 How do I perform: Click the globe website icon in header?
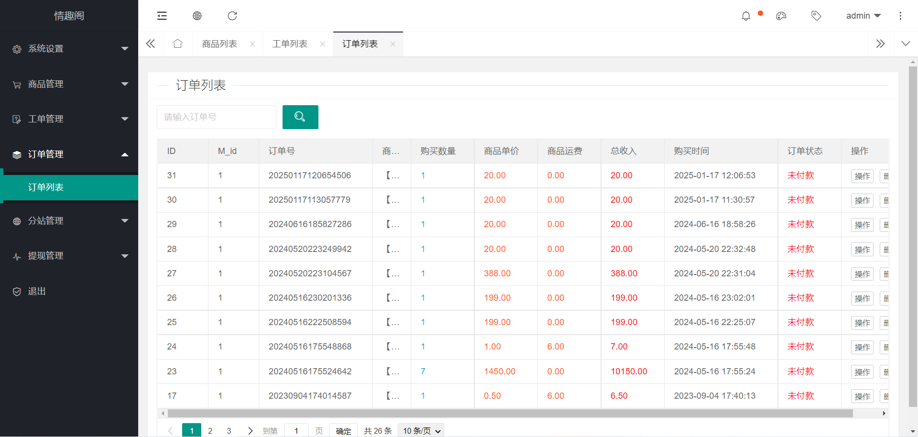tap(197, 16)
